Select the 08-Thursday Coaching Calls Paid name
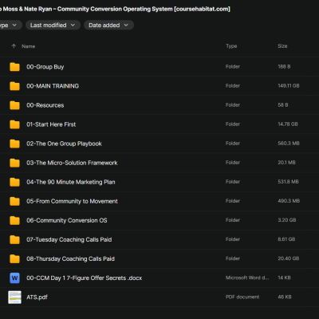The height and width of the screenshot is (319, 319). tap(70, 259)
